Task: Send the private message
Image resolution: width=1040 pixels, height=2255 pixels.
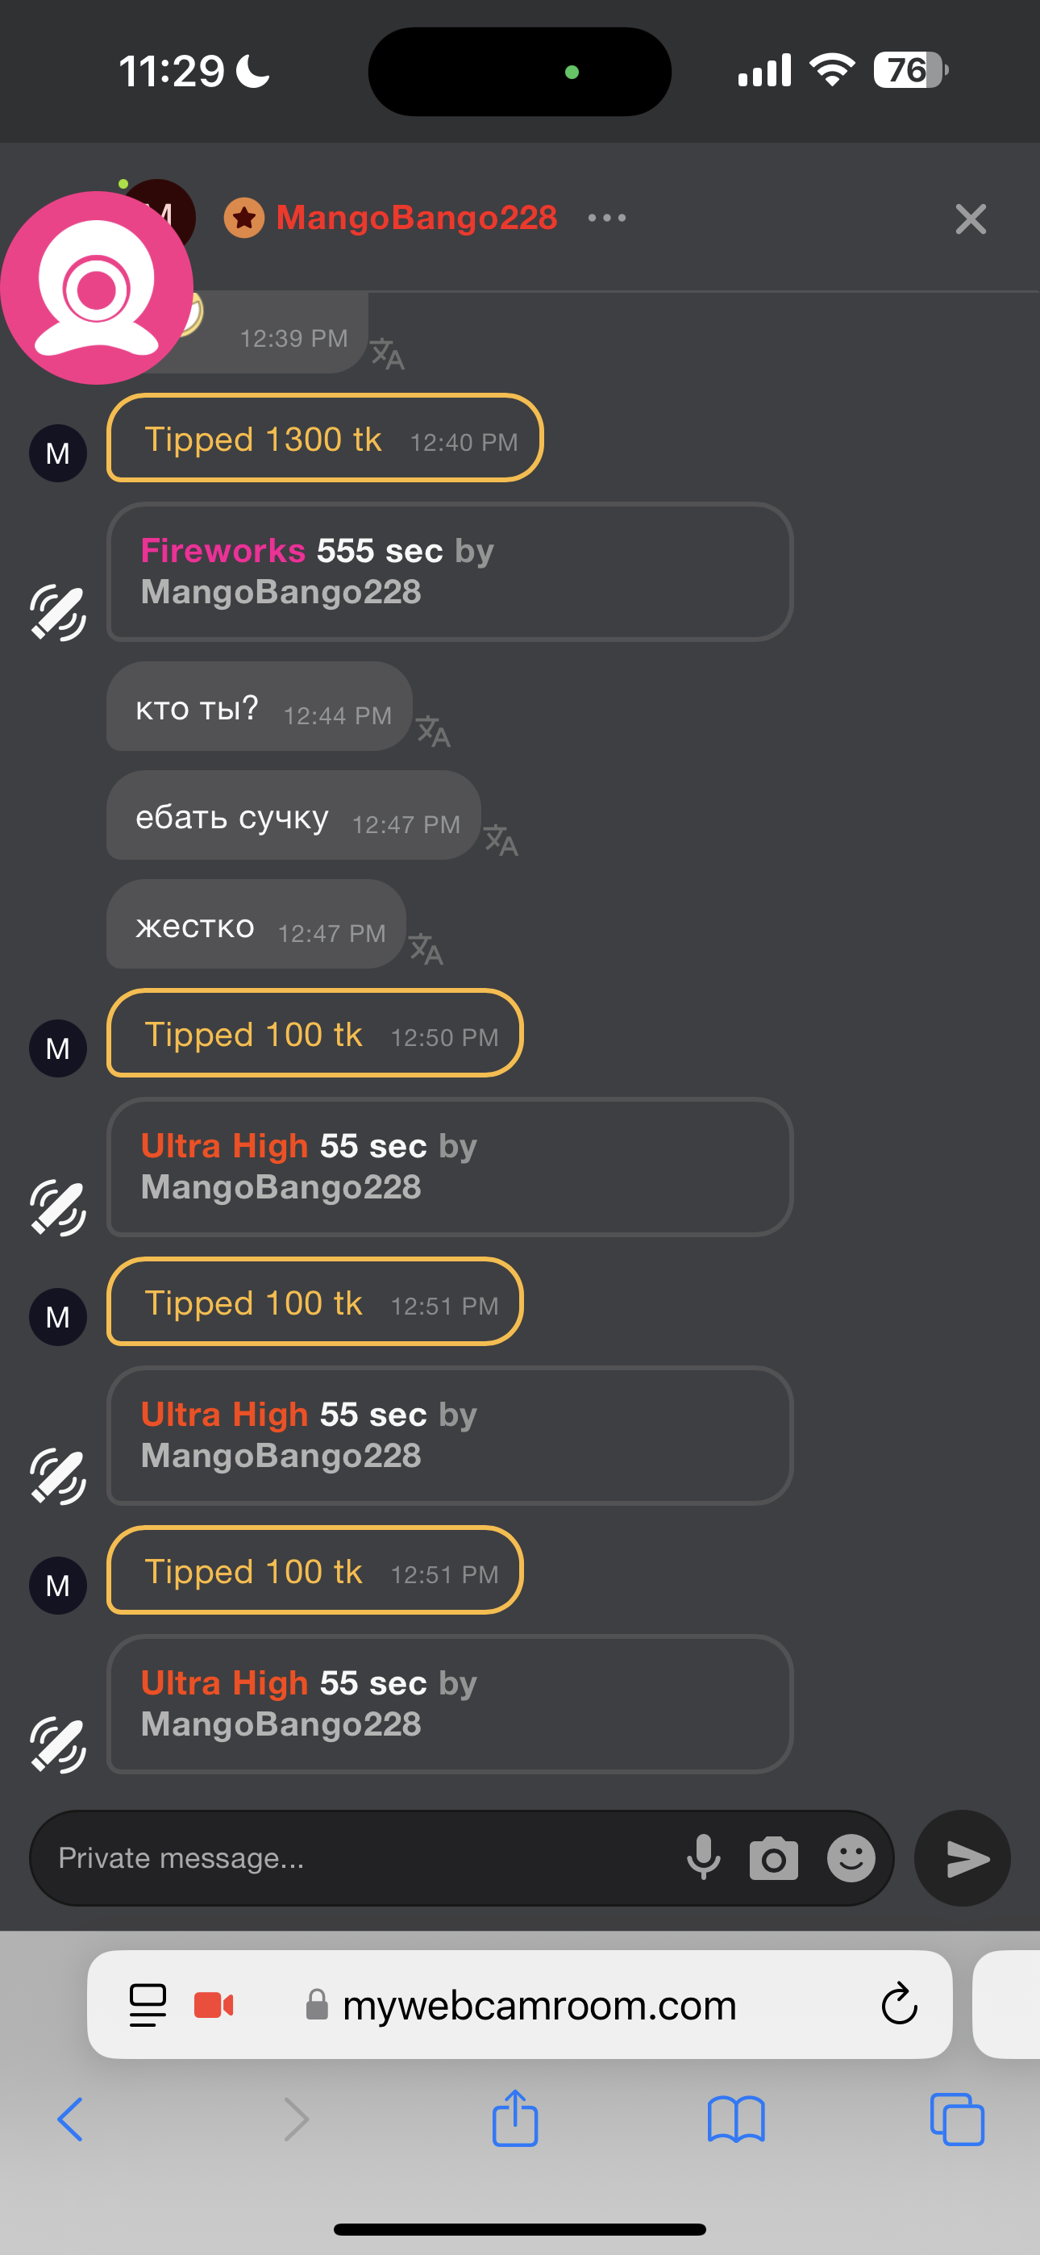Action: (962, 1857)
